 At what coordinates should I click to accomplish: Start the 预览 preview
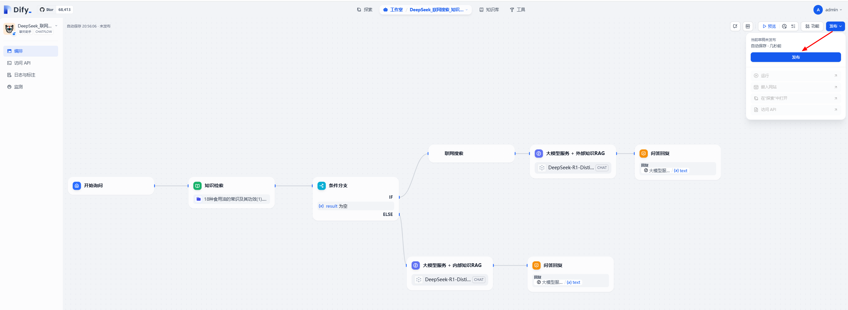(769, 26)
